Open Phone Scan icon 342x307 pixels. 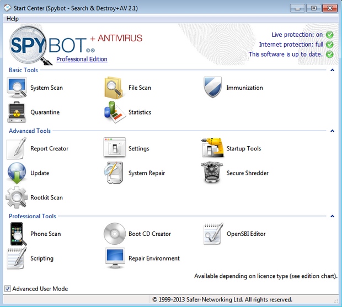point(17,234)
